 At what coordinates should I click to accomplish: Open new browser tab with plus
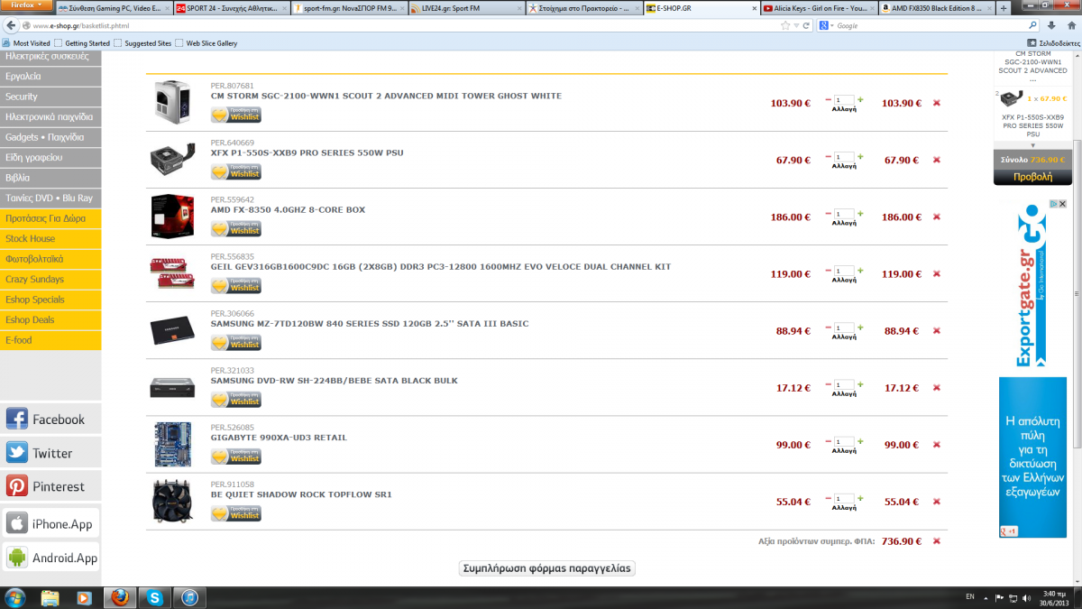tap(1004, 8)
